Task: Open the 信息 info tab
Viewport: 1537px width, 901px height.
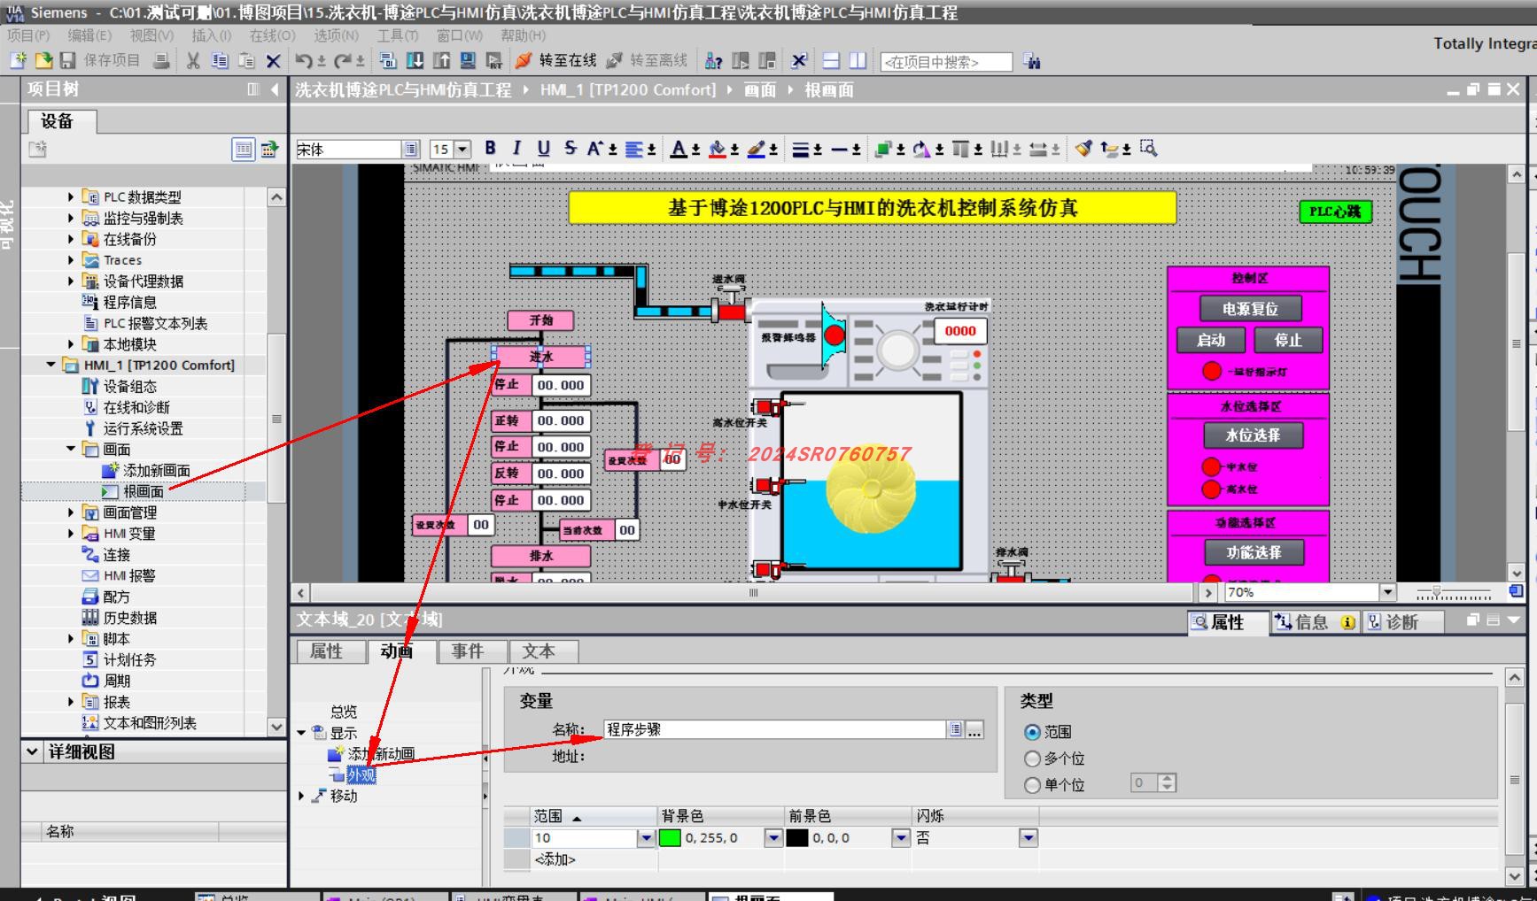Action: 1313,622
